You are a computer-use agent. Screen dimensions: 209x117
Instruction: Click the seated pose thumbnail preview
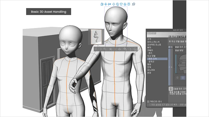[x=96, y=36]
